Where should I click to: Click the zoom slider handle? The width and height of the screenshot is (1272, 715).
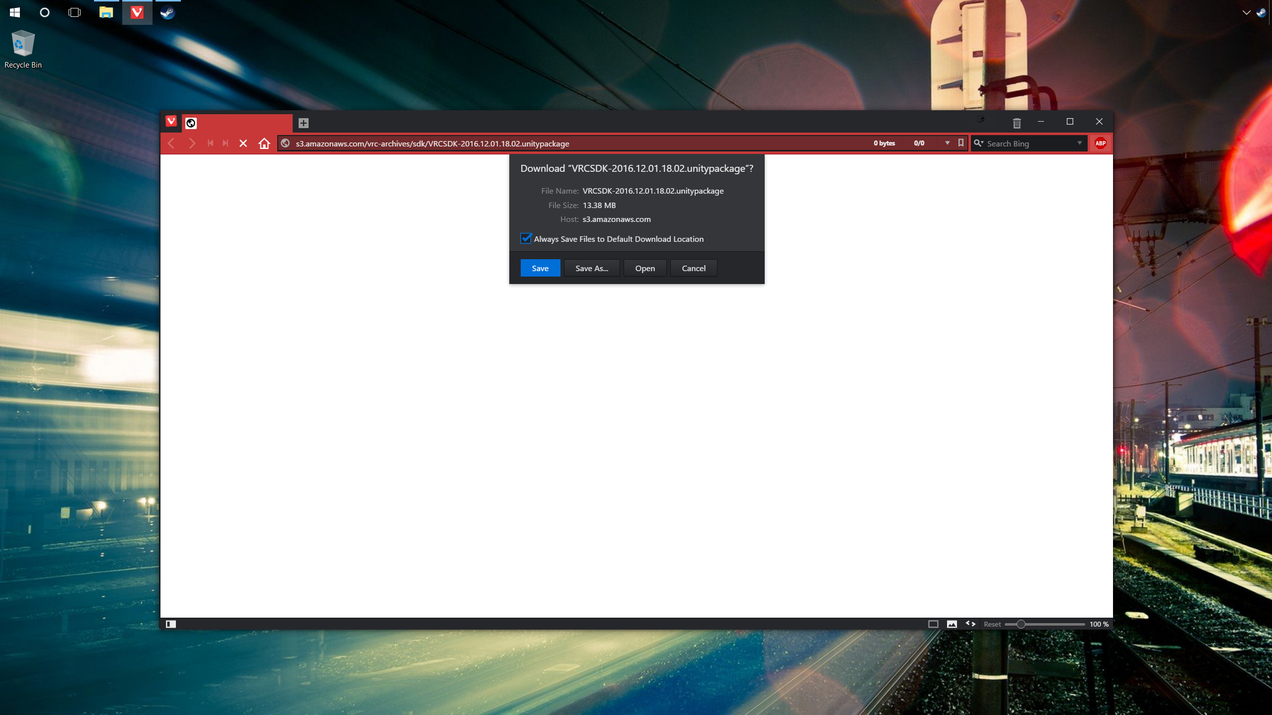(1021, 624)
